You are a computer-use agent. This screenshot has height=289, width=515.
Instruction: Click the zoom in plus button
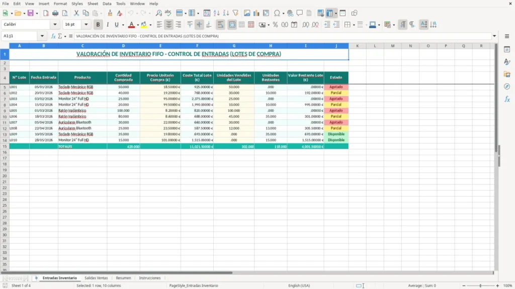(x=497, y=285)
